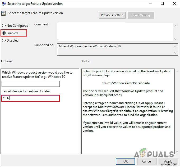This screenshot has height=167, width=180.
Task: Click the 'Target Version for Feature Updates' label
Action: [26, 91]
